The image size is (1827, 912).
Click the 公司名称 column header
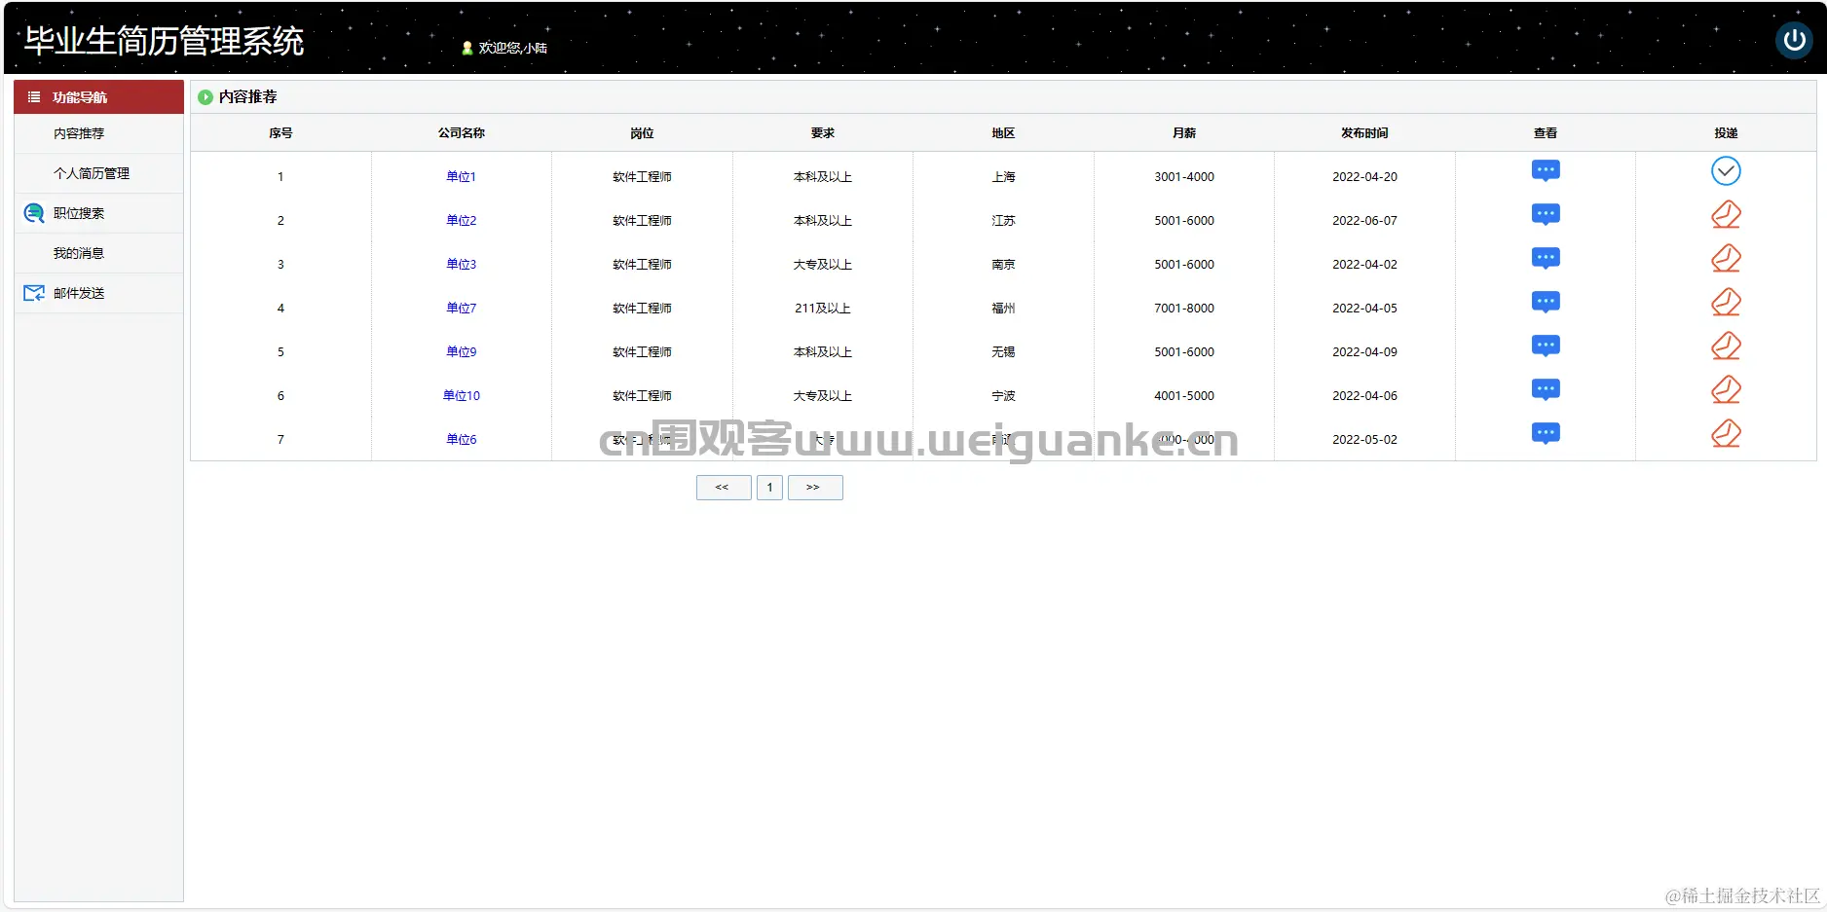[x=462, y=133]
